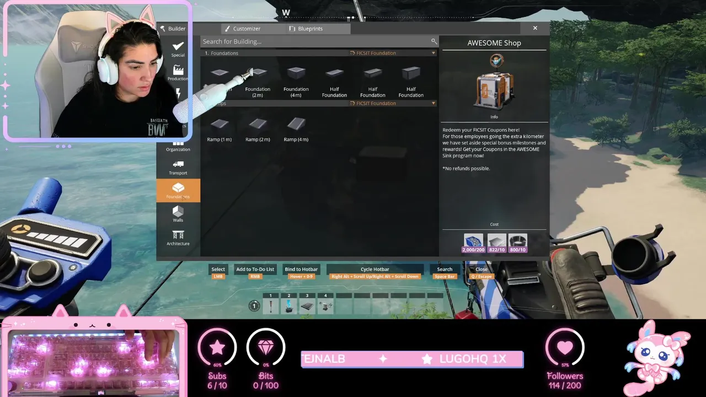Viewport: 706px width, 397px height.
Task: Switch to the Builder tab
Action: 173,29
